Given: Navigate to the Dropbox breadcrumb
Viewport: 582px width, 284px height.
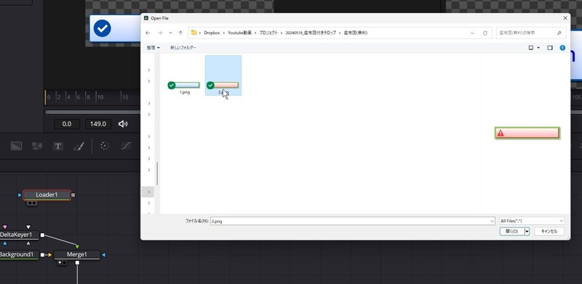Looking at the screenshot, I should tap(212, 33).
